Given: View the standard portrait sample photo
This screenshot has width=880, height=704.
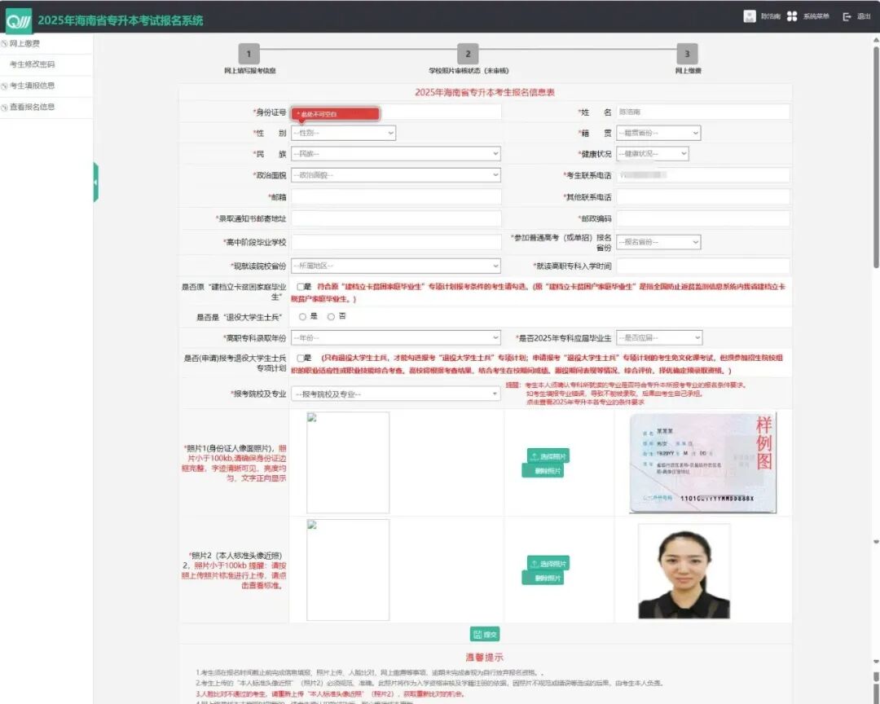Looking at the screenshot, I should (684, 571).
